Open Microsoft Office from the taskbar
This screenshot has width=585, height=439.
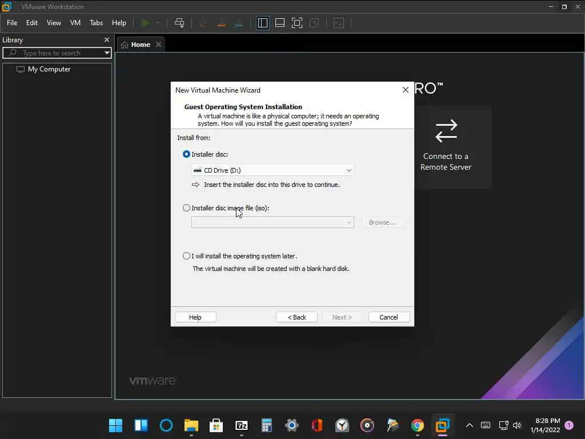tap(316, 425)
